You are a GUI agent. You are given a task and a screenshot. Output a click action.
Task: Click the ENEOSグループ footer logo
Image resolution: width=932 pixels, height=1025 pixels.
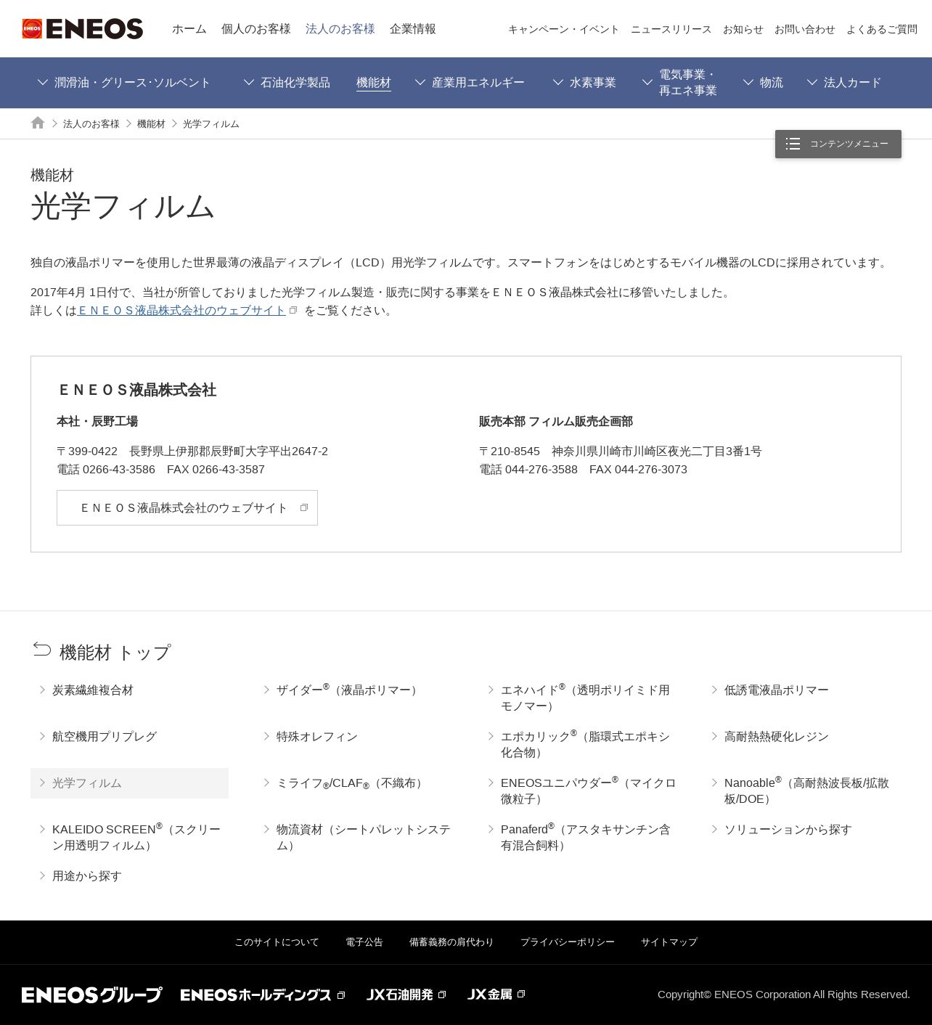pos(92,995)
